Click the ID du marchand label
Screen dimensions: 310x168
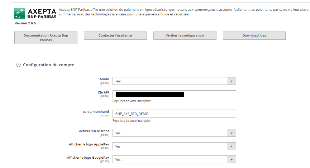click(96, 112)
